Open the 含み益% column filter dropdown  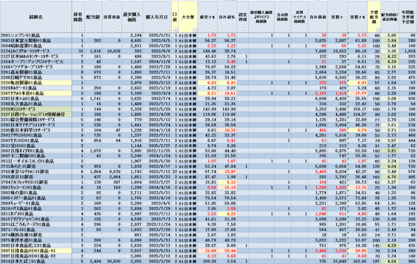coord(234,30)
